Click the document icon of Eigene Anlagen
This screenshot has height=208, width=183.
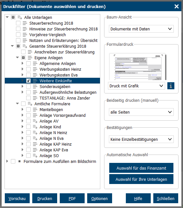30,58
